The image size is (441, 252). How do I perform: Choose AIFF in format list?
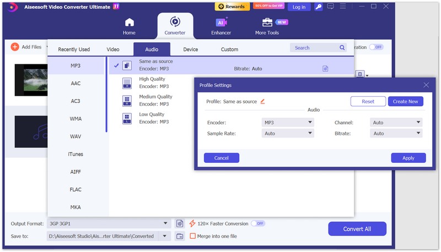click(76, 172)
